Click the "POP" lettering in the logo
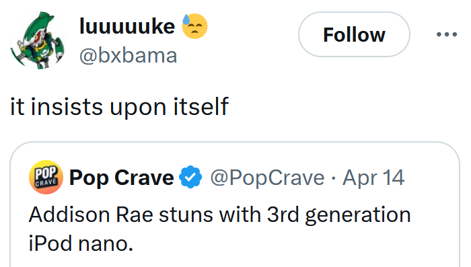The width and height of the screenshot is (471, 267). [x=46, y=173]
